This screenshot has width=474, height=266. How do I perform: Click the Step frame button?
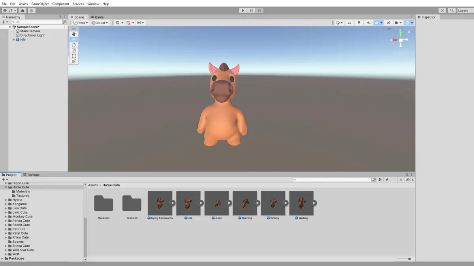260,11
